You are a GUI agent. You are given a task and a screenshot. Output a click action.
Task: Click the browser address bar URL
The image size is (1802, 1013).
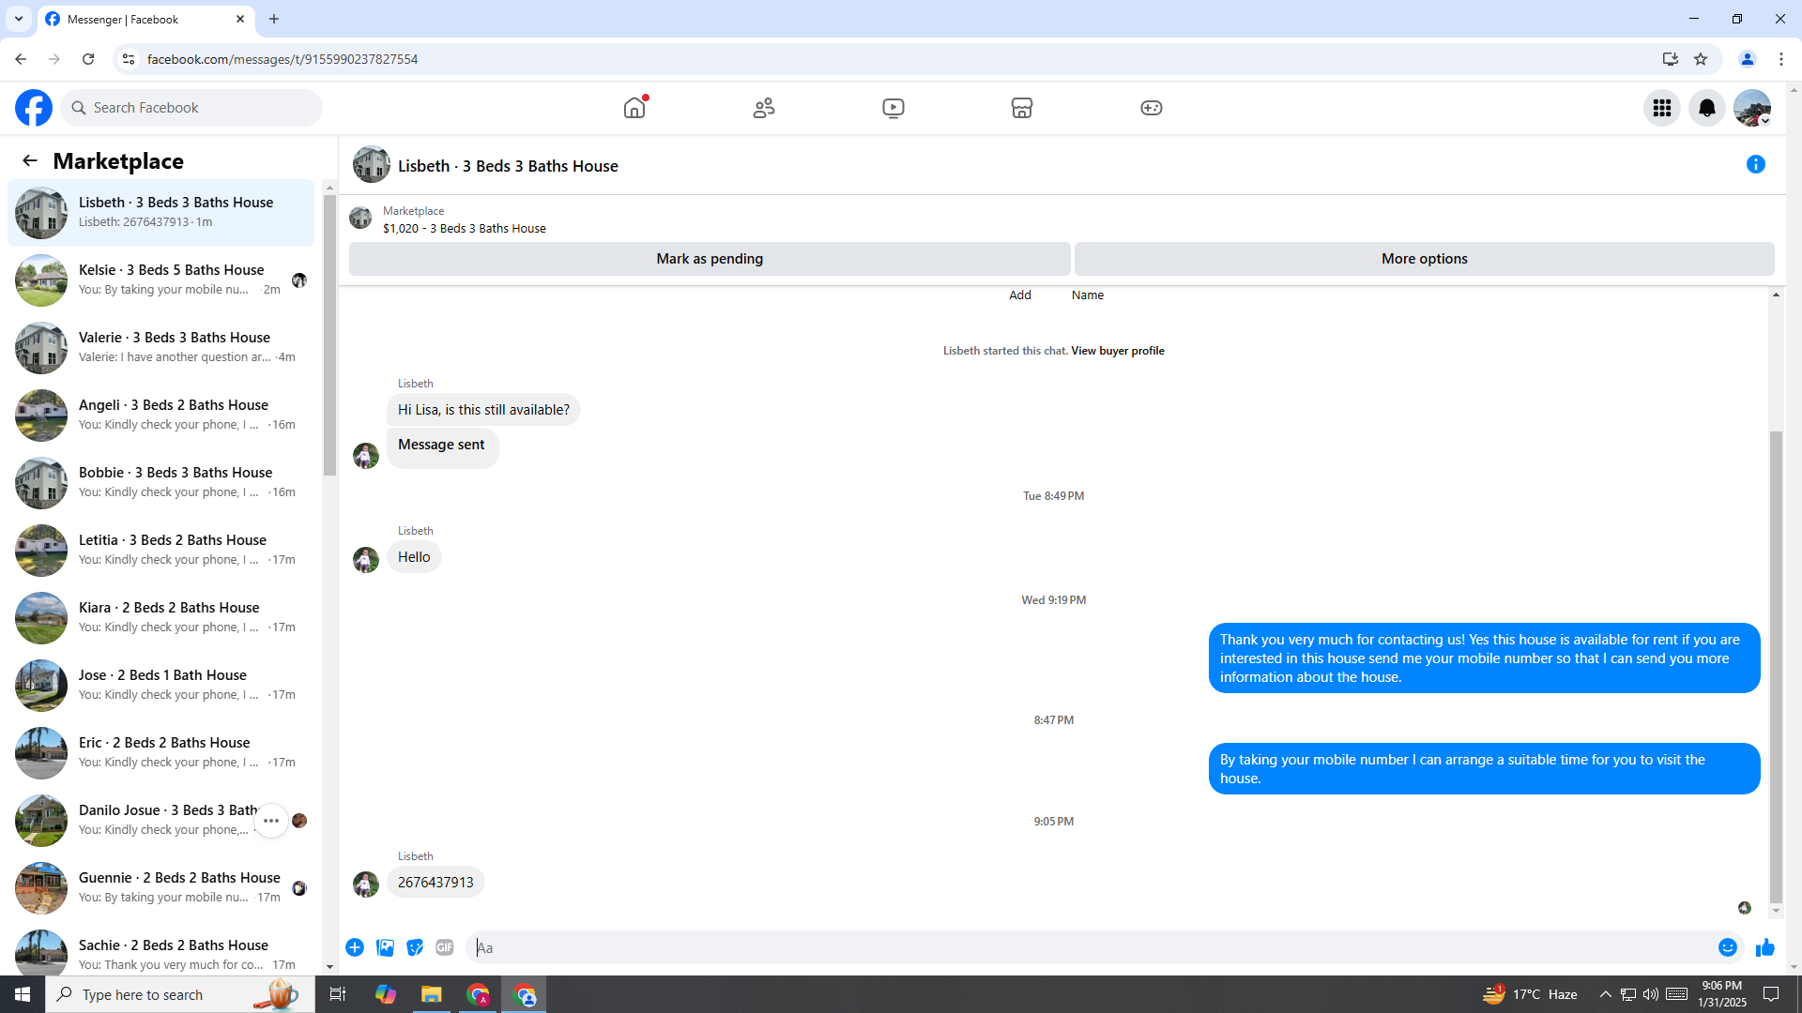tap(283, 59)
